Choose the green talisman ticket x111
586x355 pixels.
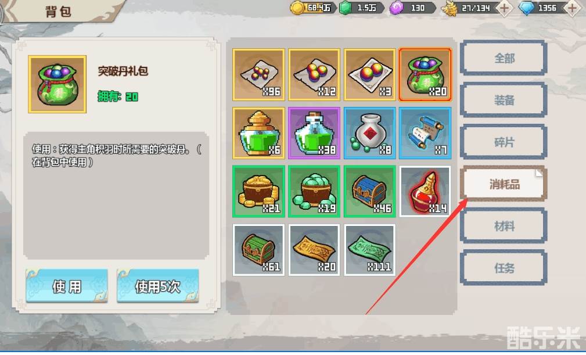pyautogui.click(x=369, y=250)
